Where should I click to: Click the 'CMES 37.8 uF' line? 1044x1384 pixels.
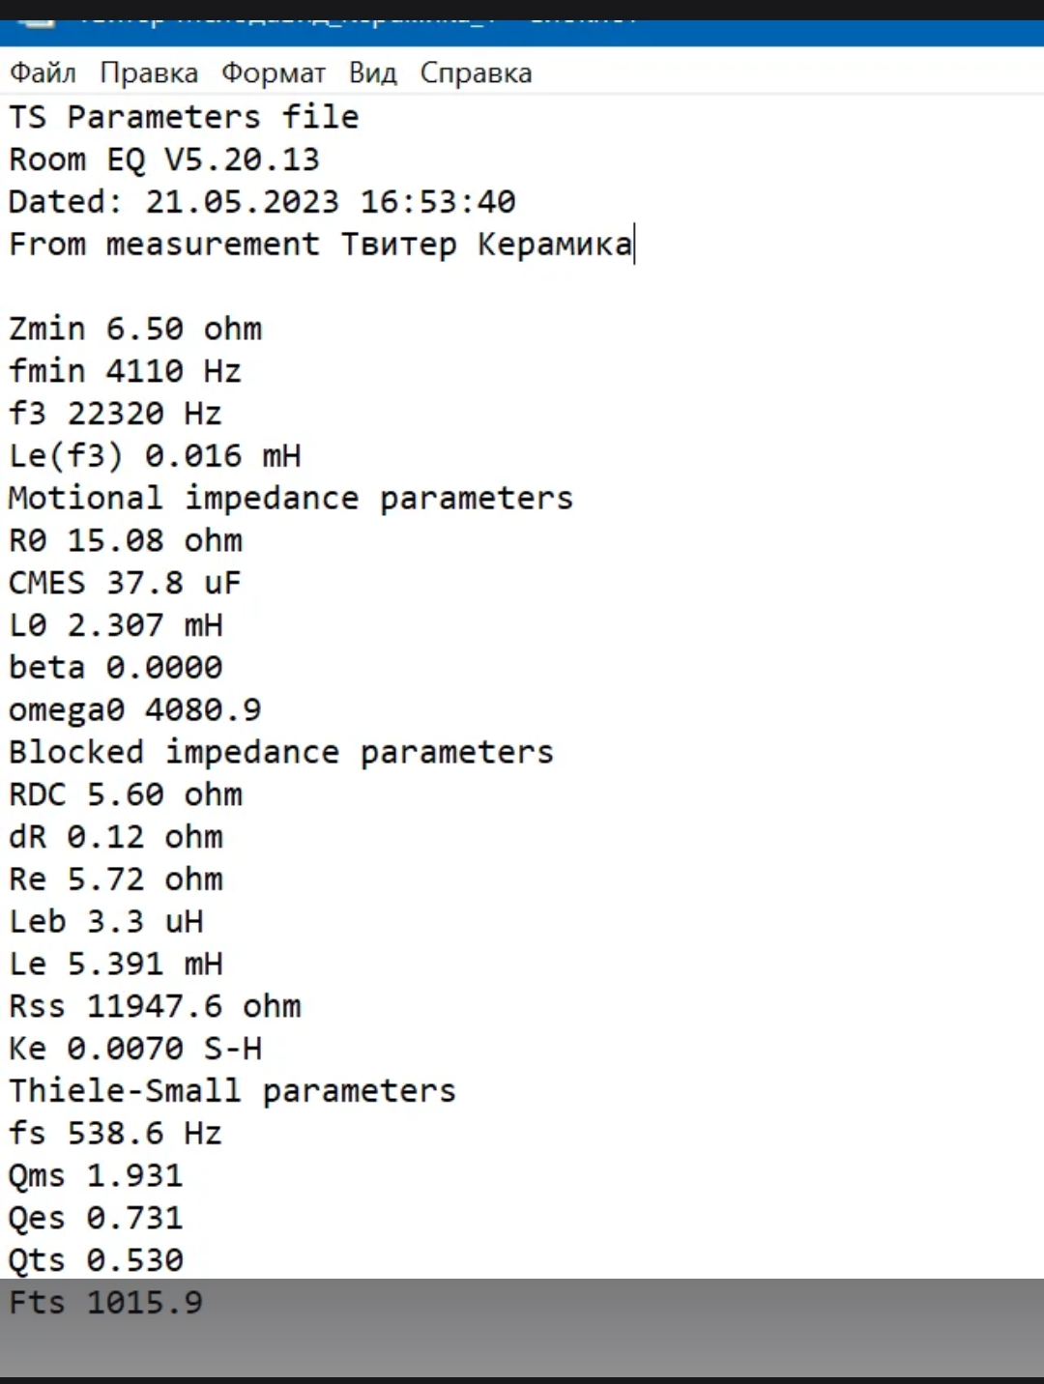tap(126, 584)
